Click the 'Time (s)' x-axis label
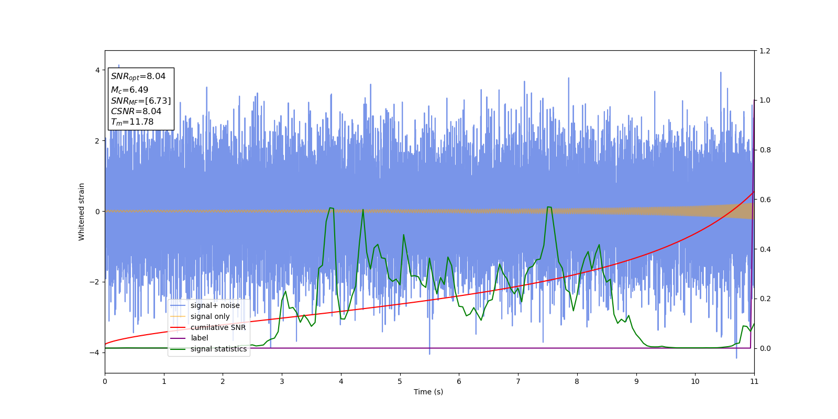Viewport: 838px width, 419px height. point(428,392)
